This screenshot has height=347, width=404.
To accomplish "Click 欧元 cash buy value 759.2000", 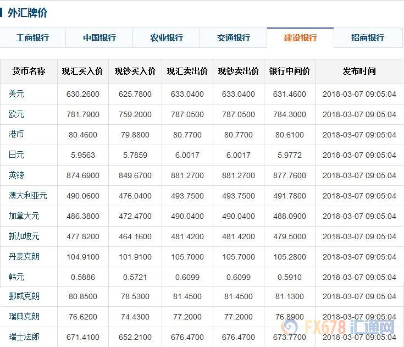I will coord(135,114).
